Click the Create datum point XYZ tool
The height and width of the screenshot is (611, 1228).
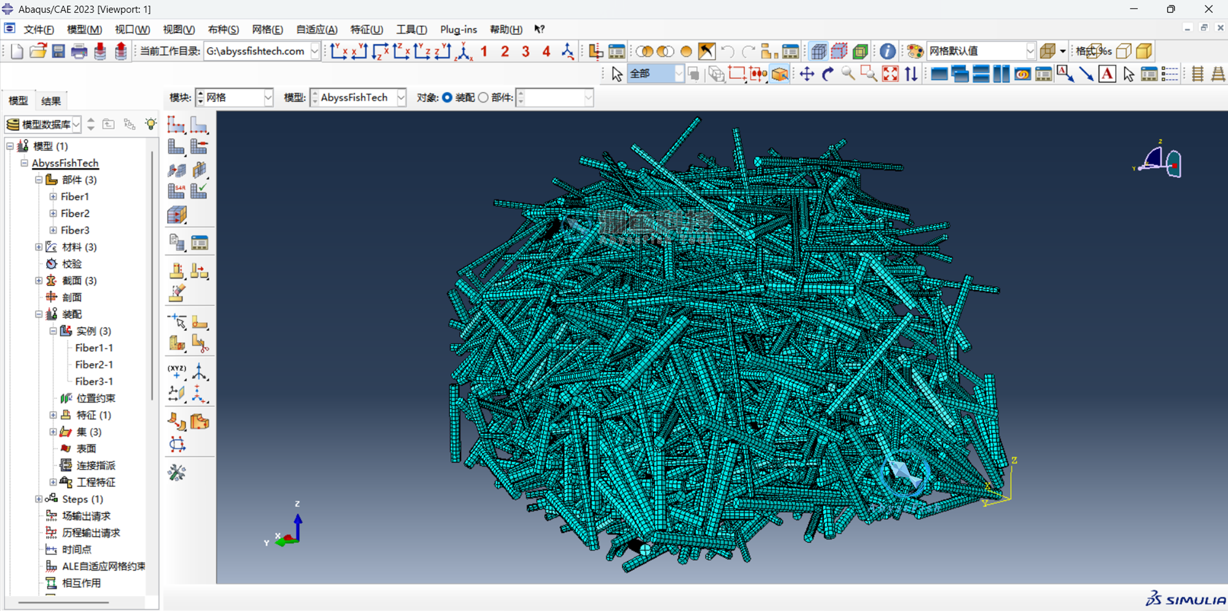click(176, 372)
